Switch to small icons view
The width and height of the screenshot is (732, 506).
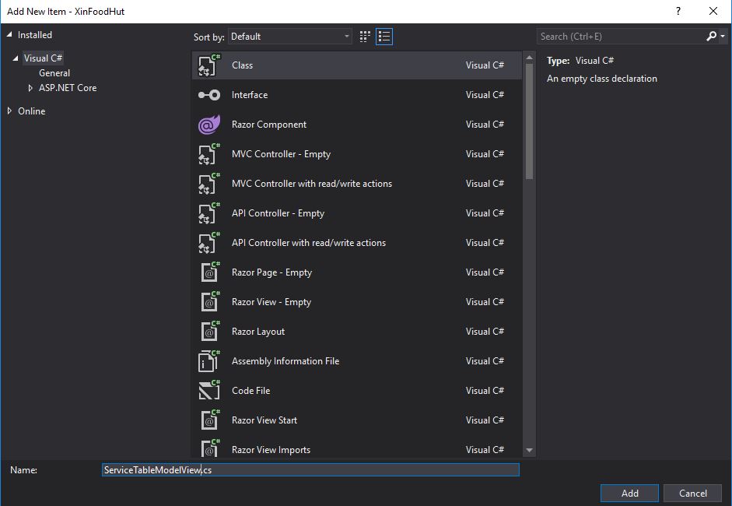click(x=365, y=37)
